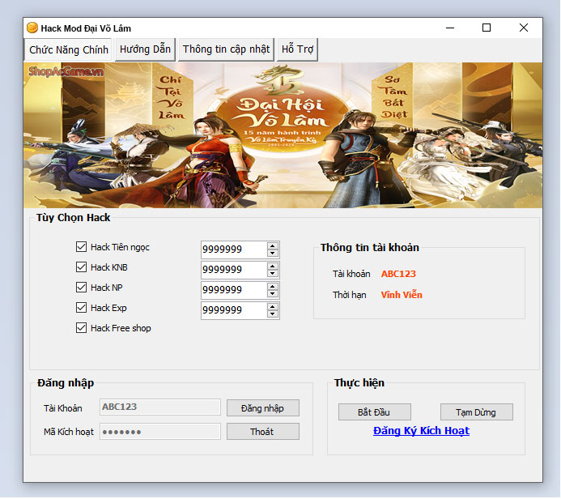Click the Tài Khoản login input field

tap(160, 407)
